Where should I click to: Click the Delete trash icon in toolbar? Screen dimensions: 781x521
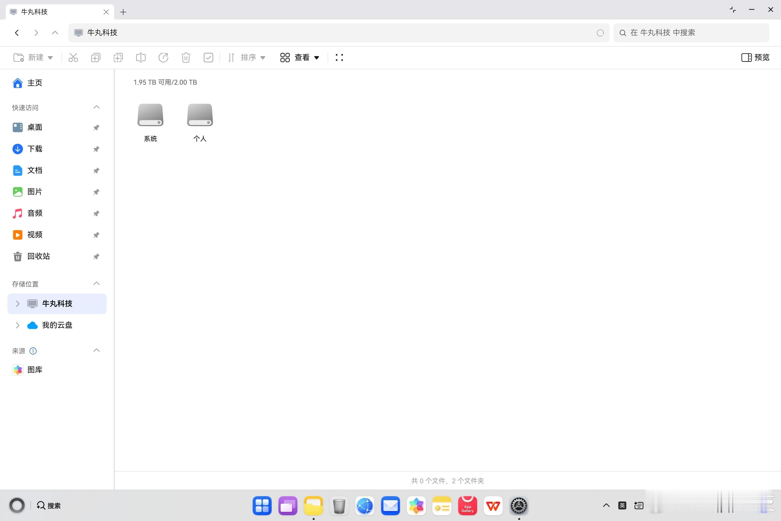pos(186,57)
